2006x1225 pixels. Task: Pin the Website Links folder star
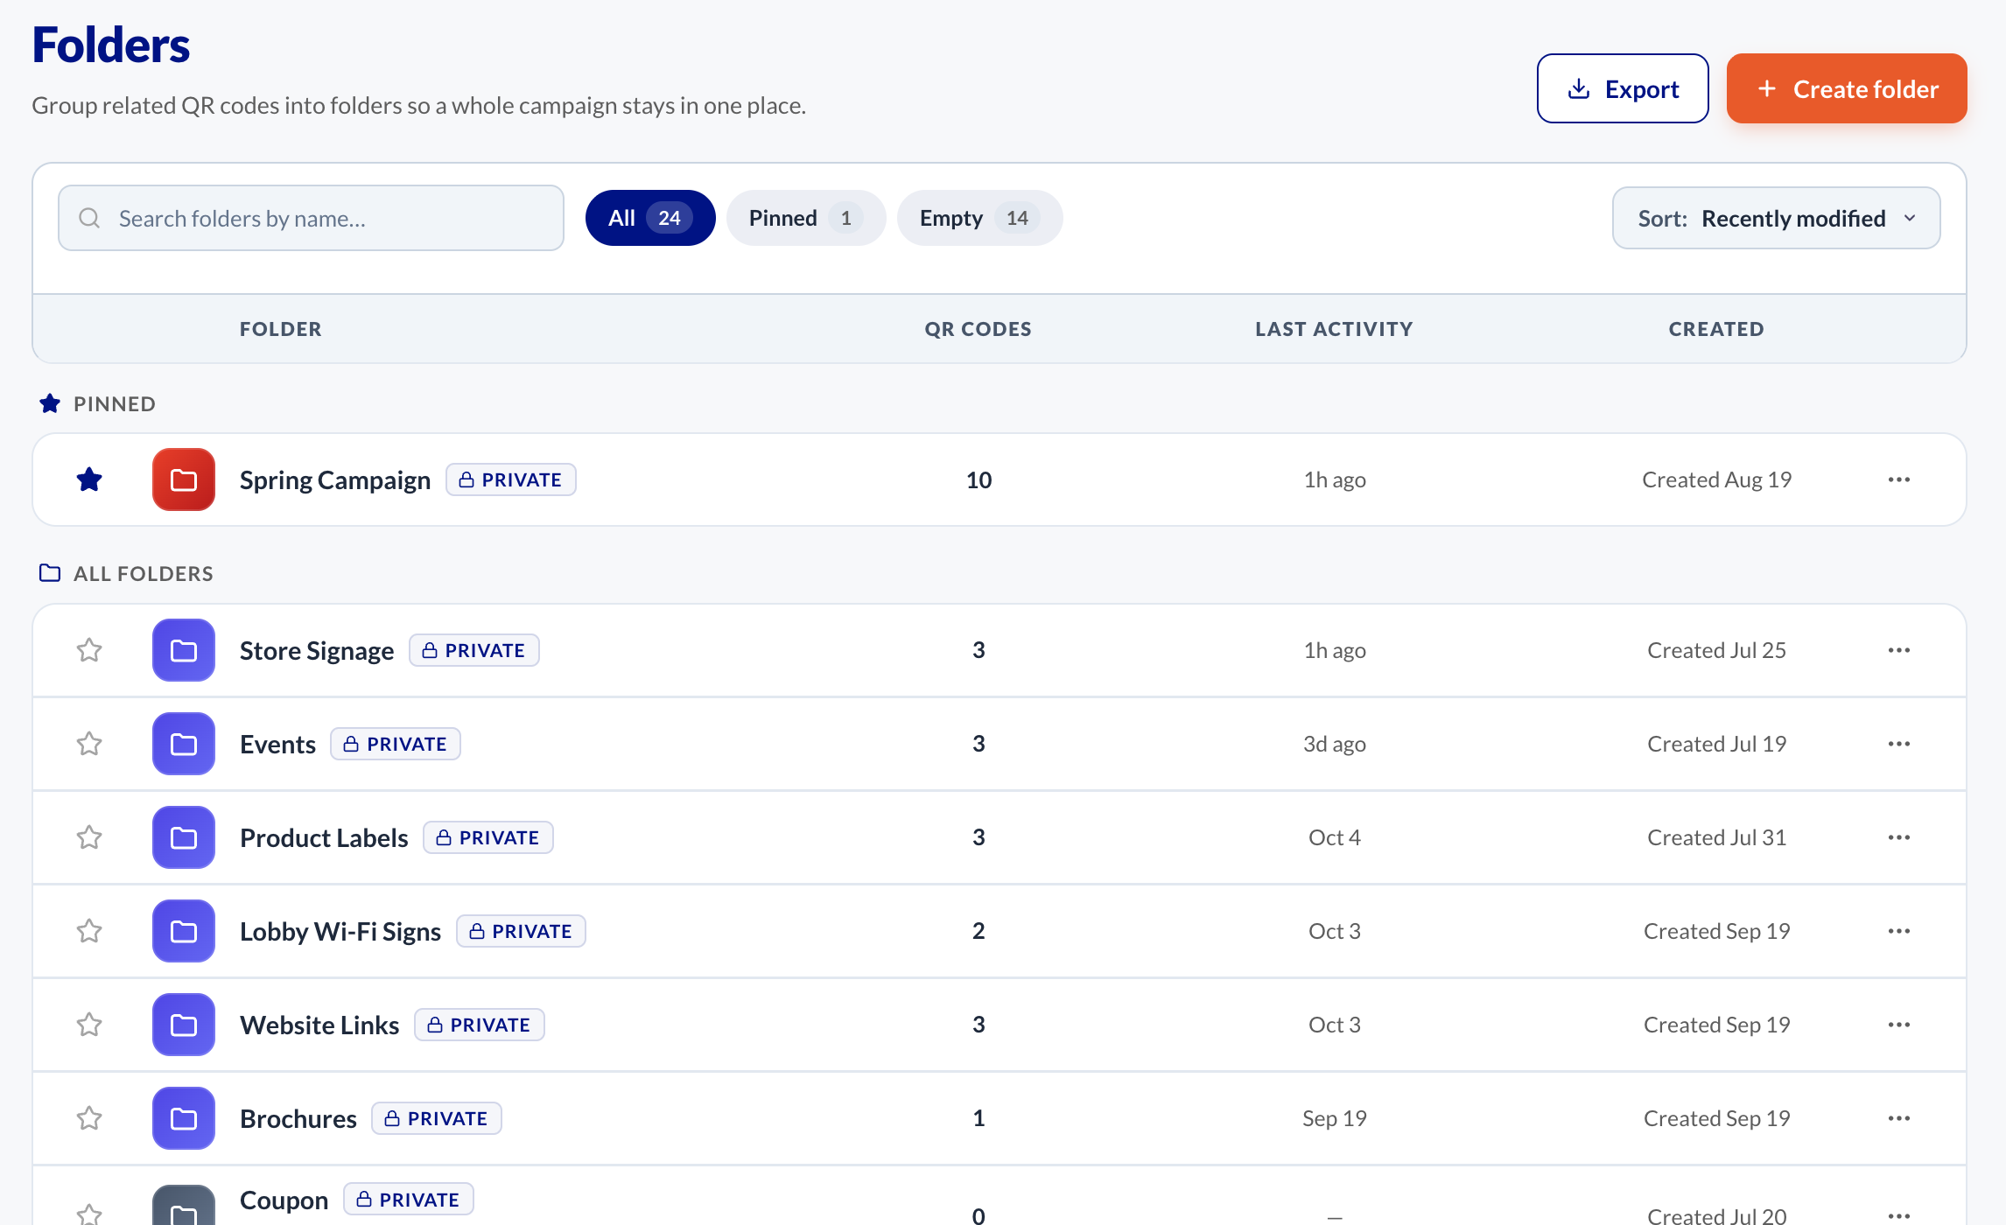(x=89, y=1025)
